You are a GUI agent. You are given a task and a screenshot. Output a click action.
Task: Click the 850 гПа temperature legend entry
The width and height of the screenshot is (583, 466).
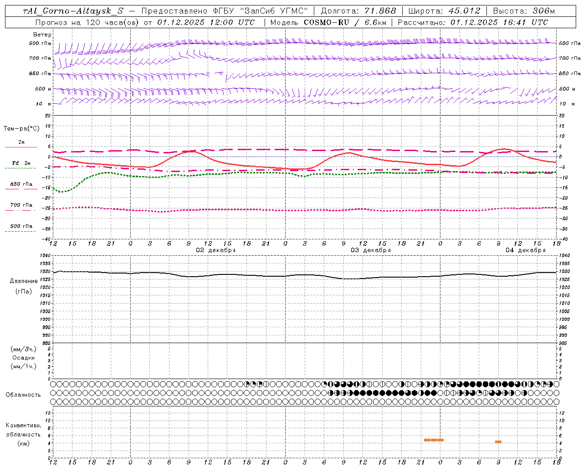pyautogui.click(x=21, y=185)
